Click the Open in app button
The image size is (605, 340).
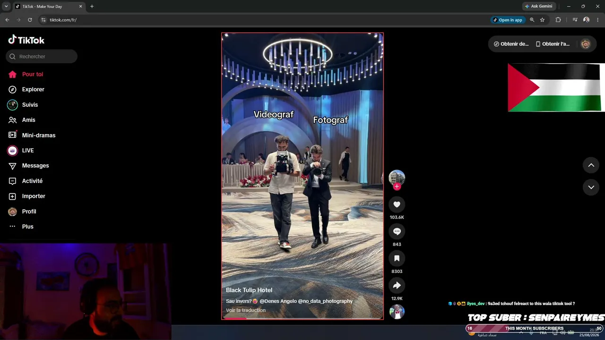508,20
